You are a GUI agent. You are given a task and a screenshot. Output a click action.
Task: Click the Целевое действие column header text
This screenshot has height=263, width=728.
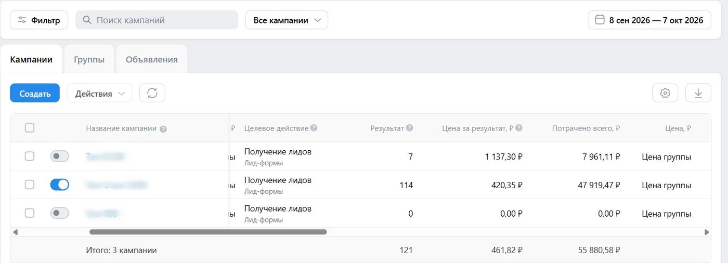(x=276, y=128)
